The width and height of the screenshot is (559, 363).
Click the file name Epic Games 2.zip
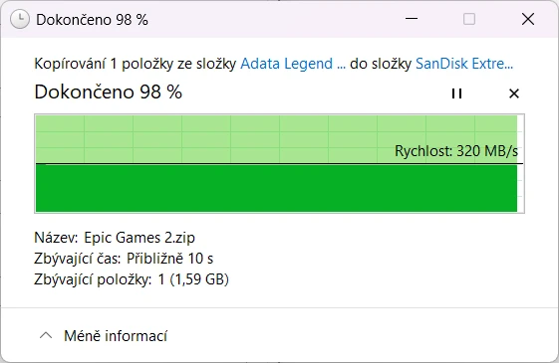pyautogui.click(x=140, y=238)
